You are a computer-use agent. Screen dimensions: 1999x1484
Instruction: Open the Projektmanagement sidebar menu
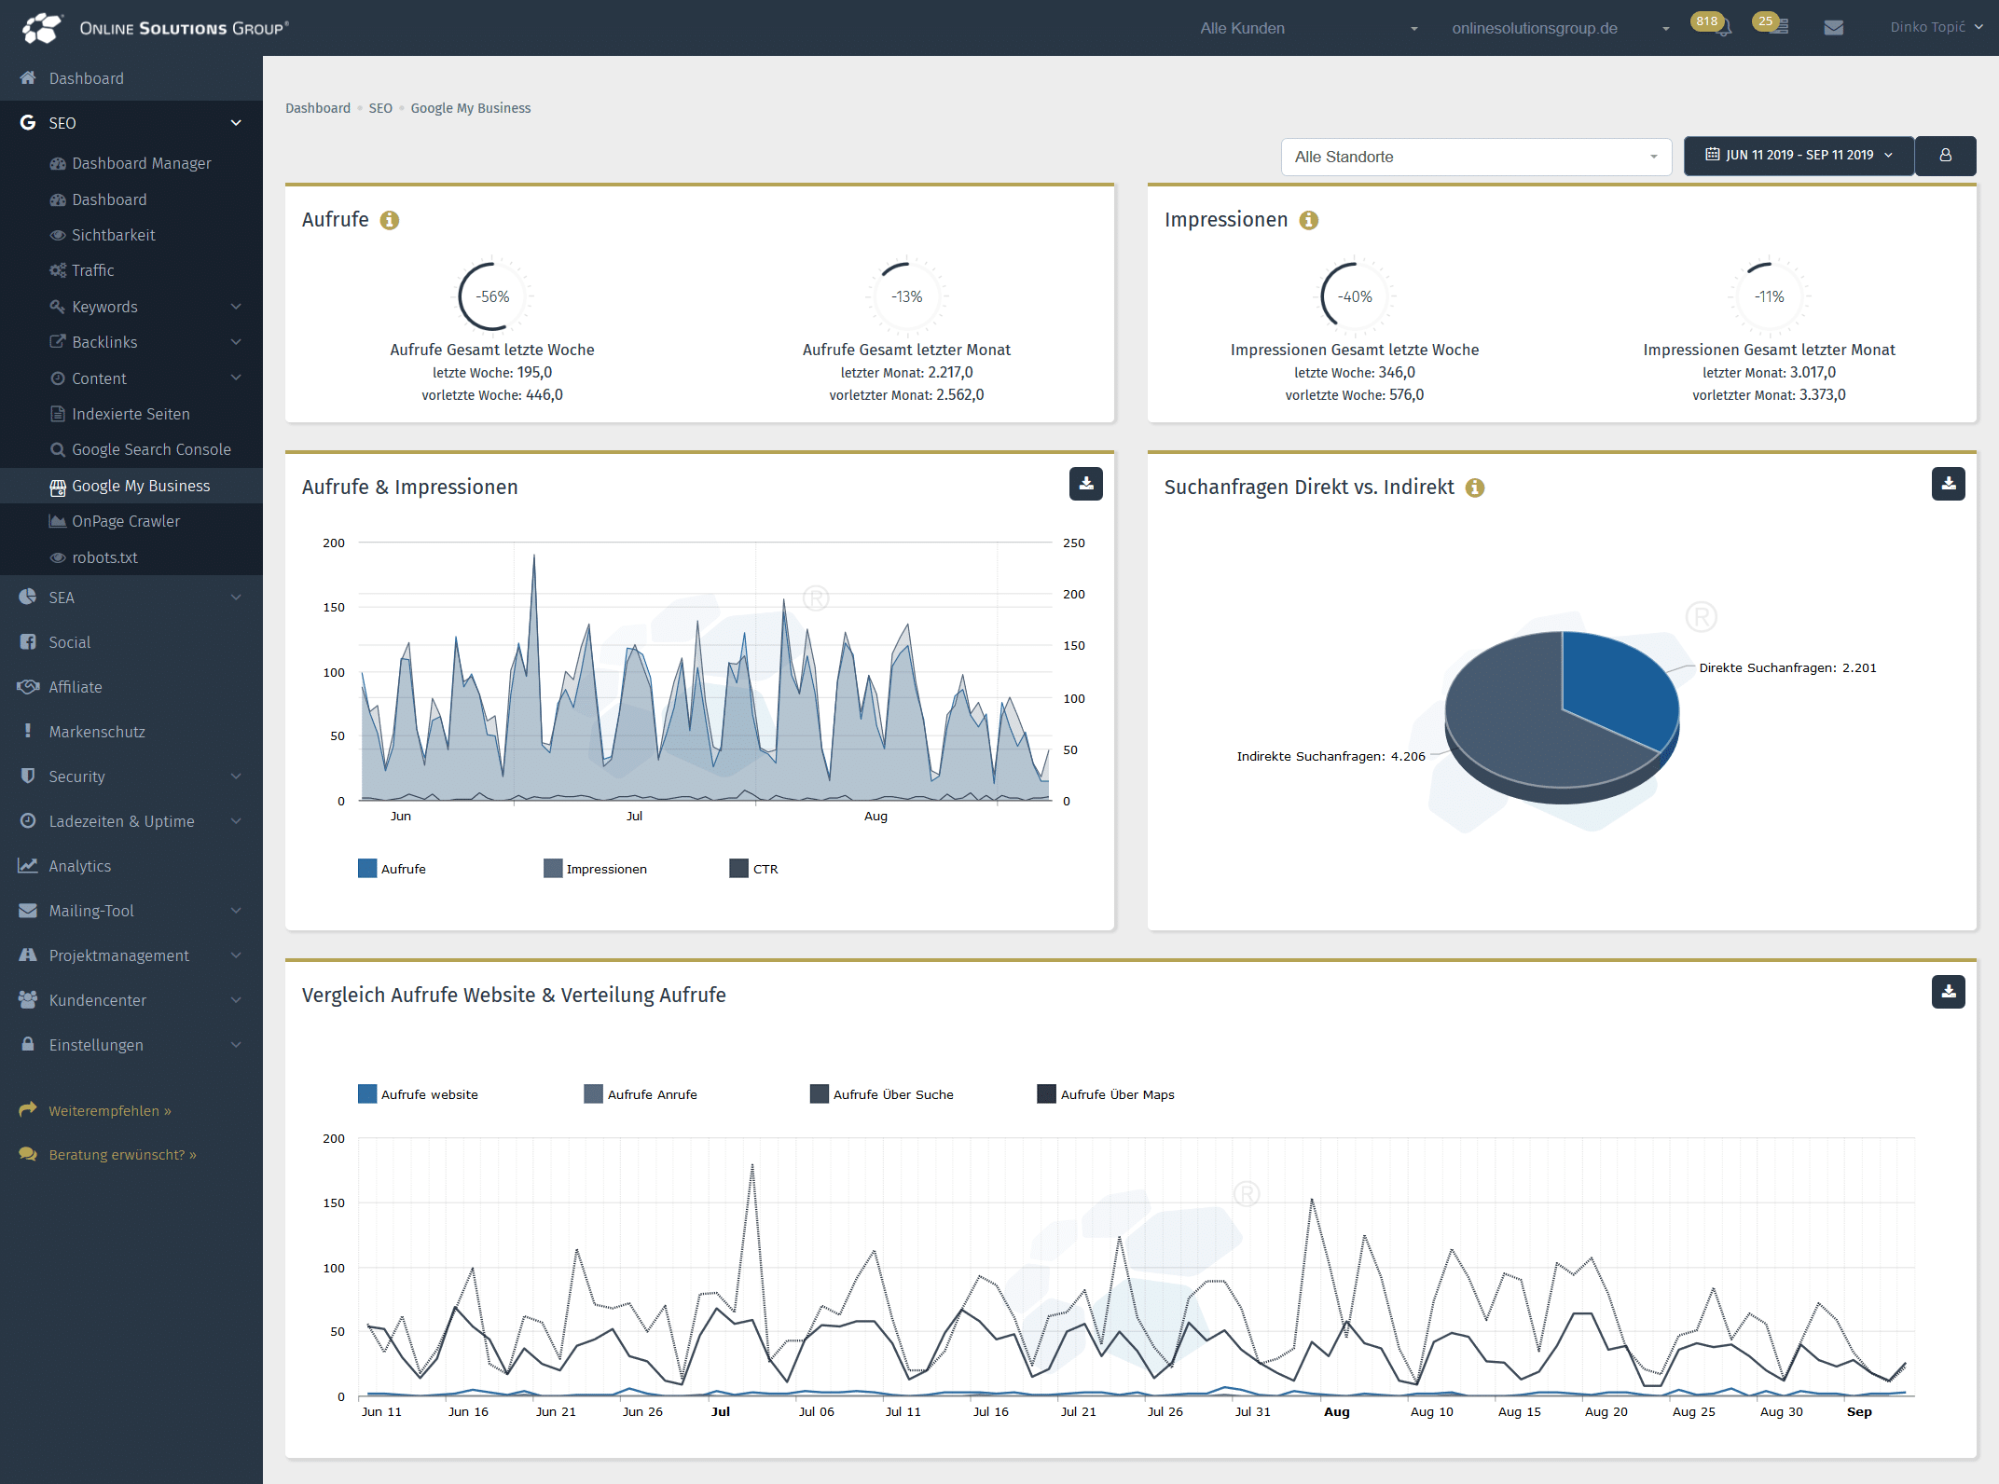click(x=131, y=955)
